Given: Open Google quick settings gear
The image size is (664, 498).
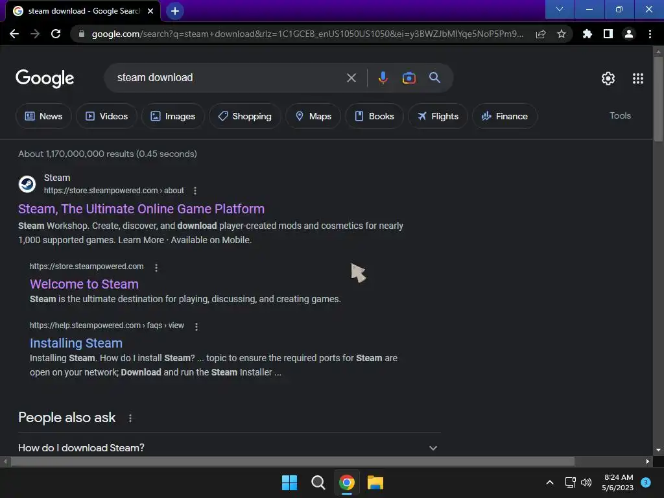Looking at the screenshot, I should (x=608, y=78).
